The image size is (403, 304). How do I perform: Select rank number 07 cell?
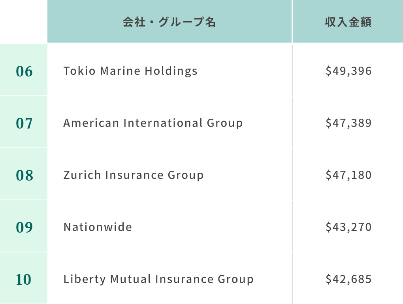24,122
